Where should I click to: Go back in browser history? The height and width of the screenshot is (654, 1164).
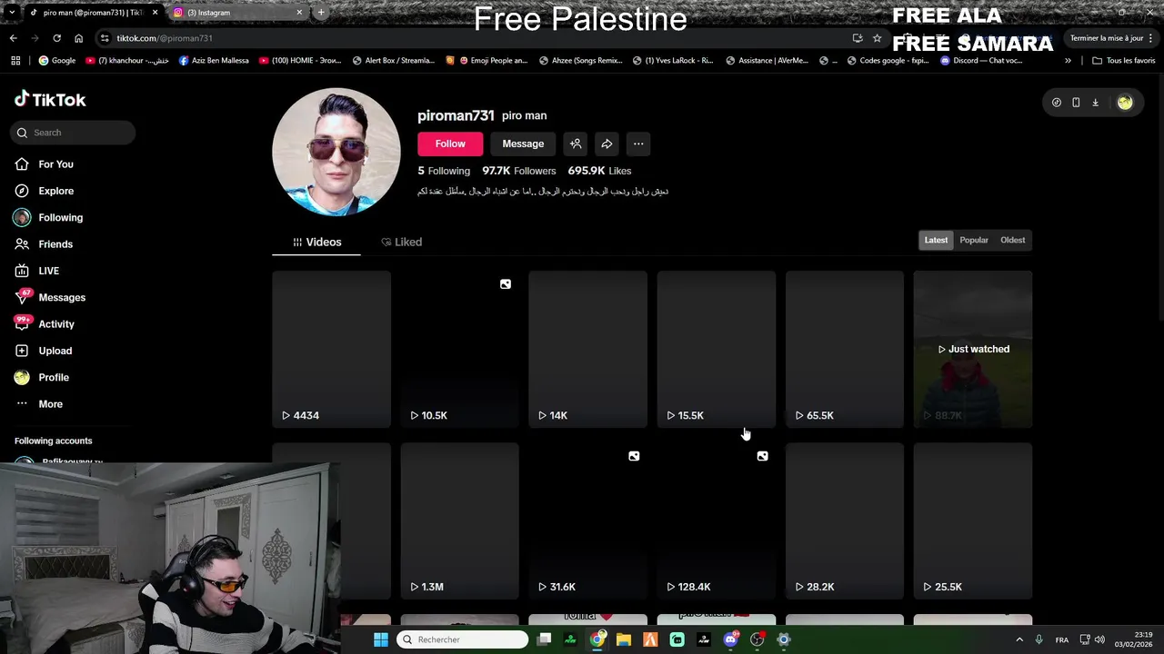tap(13, 38)
